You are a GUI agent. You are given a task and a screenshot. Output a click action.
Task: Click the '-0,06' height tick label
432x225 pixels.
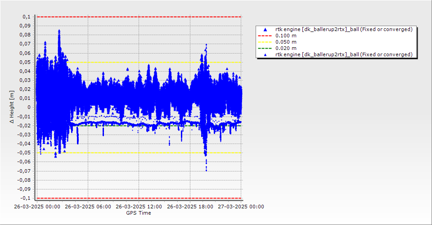(24, 162)
